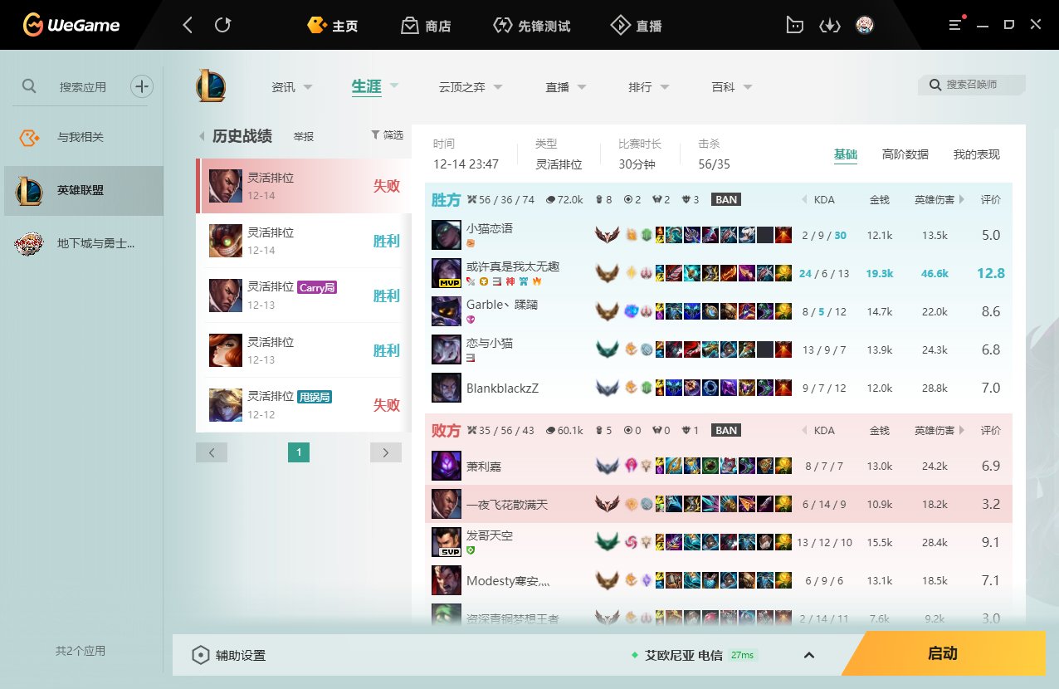Image resolution: width=1059 pixels, height=689 pixels.
Task: Launch the game with 启动 button
Action: click(x=944, y=653)
